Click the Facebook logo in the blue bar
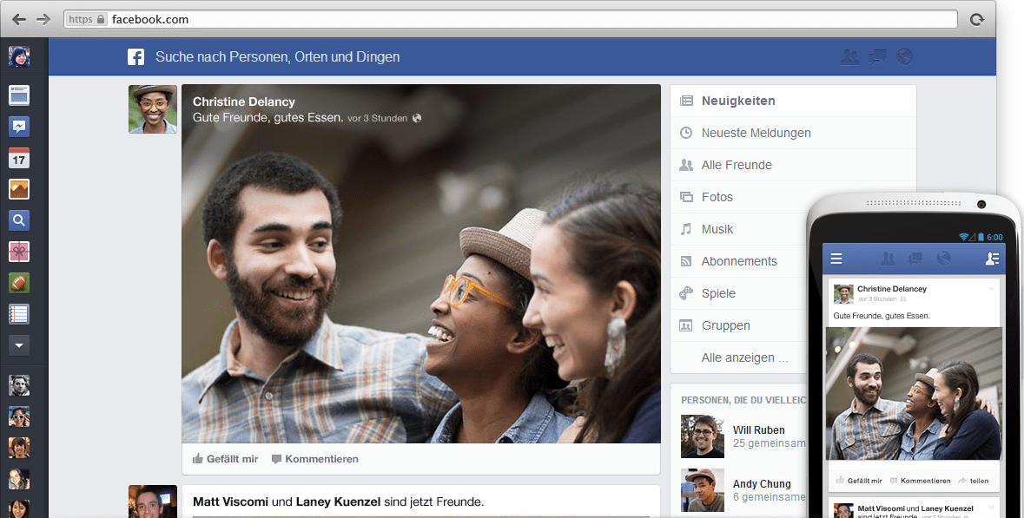1024x518 pixels. 135,56
